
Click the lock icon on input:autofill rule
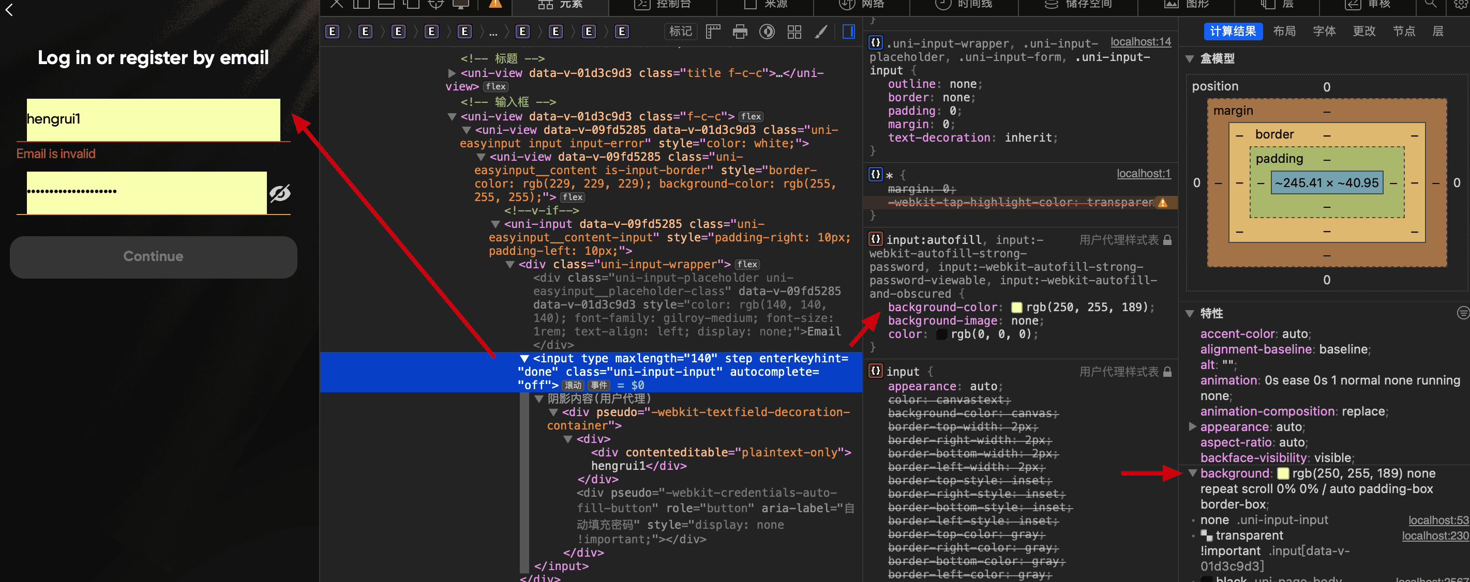pos(1167,240)
